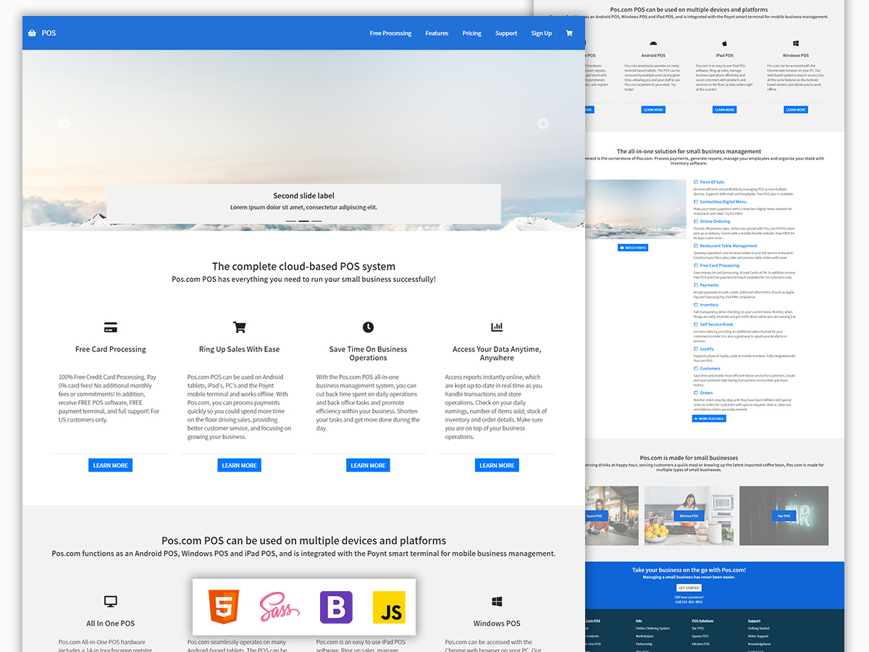This screenshot has height=652, width=869.
Task: Click the More Features button
Action: 709,419
